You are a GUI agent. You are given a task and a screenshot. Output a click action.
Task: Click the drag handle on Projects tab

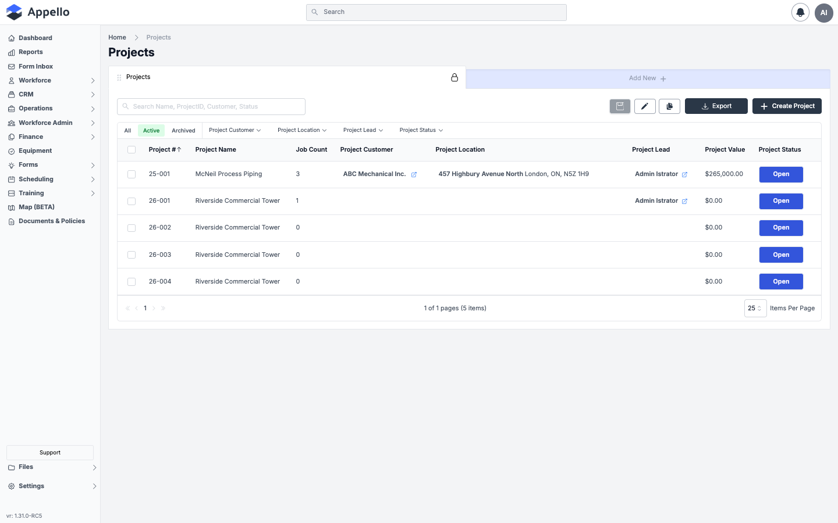[119, 77]
